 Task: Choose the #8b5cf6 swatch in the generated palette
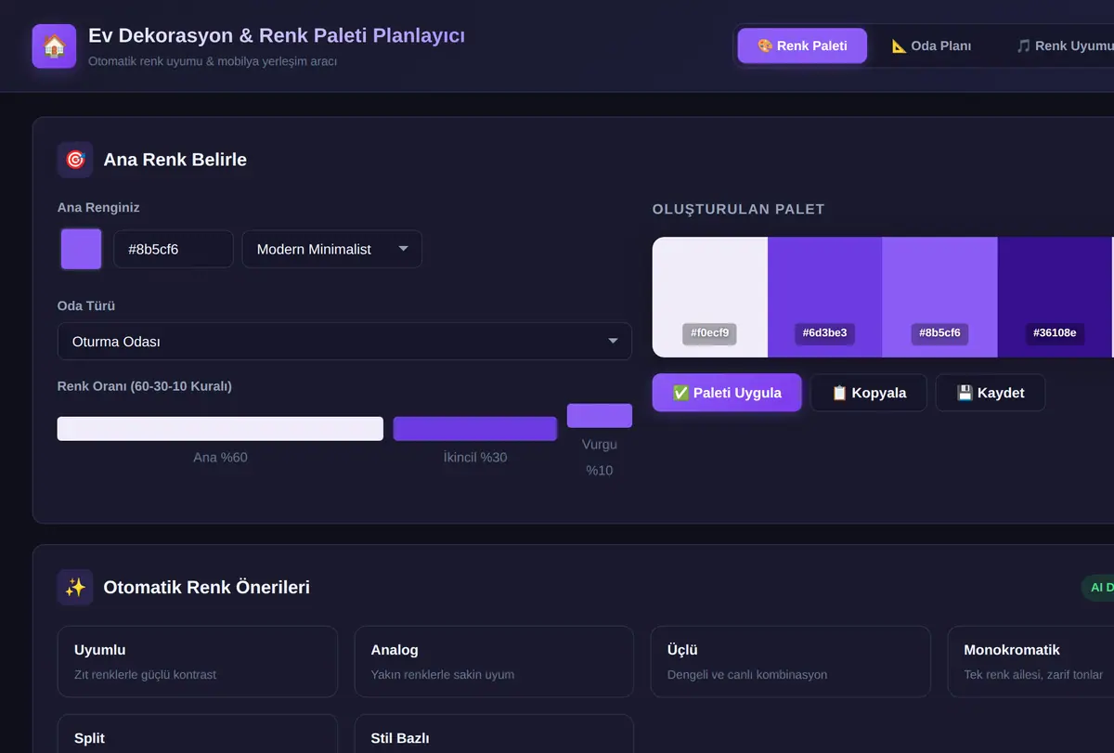coord(939,297)
